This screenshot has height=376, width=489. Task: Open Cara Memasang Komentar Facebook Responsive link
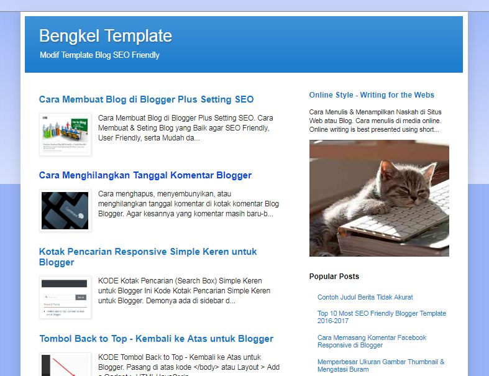coord(372,341)
